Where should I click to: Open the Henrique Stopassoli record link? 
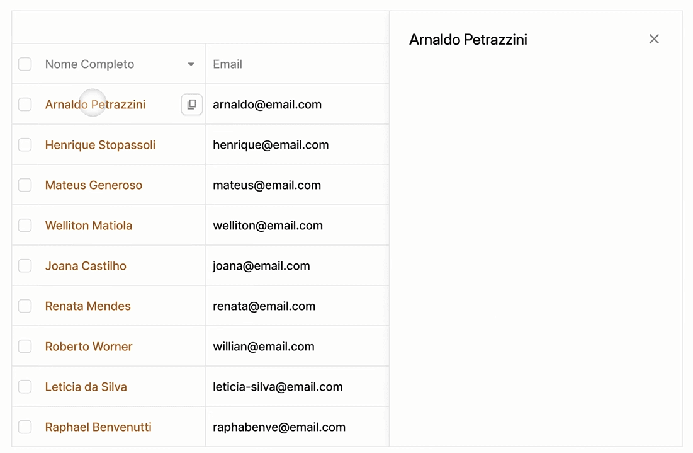[100, 145]
